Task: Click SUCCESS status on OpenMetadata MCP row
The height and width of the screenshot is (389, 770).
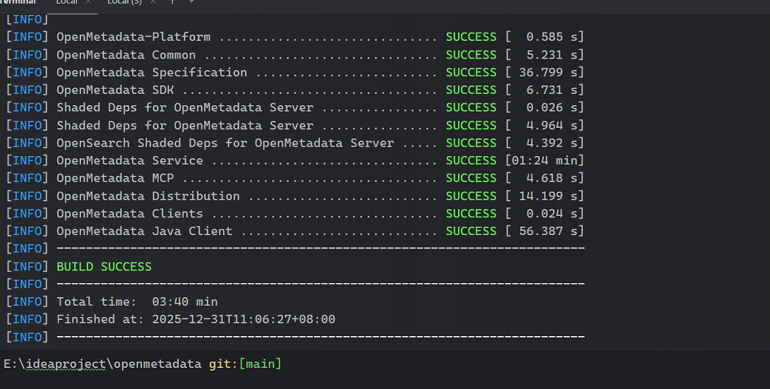Action: click(471, 178)
